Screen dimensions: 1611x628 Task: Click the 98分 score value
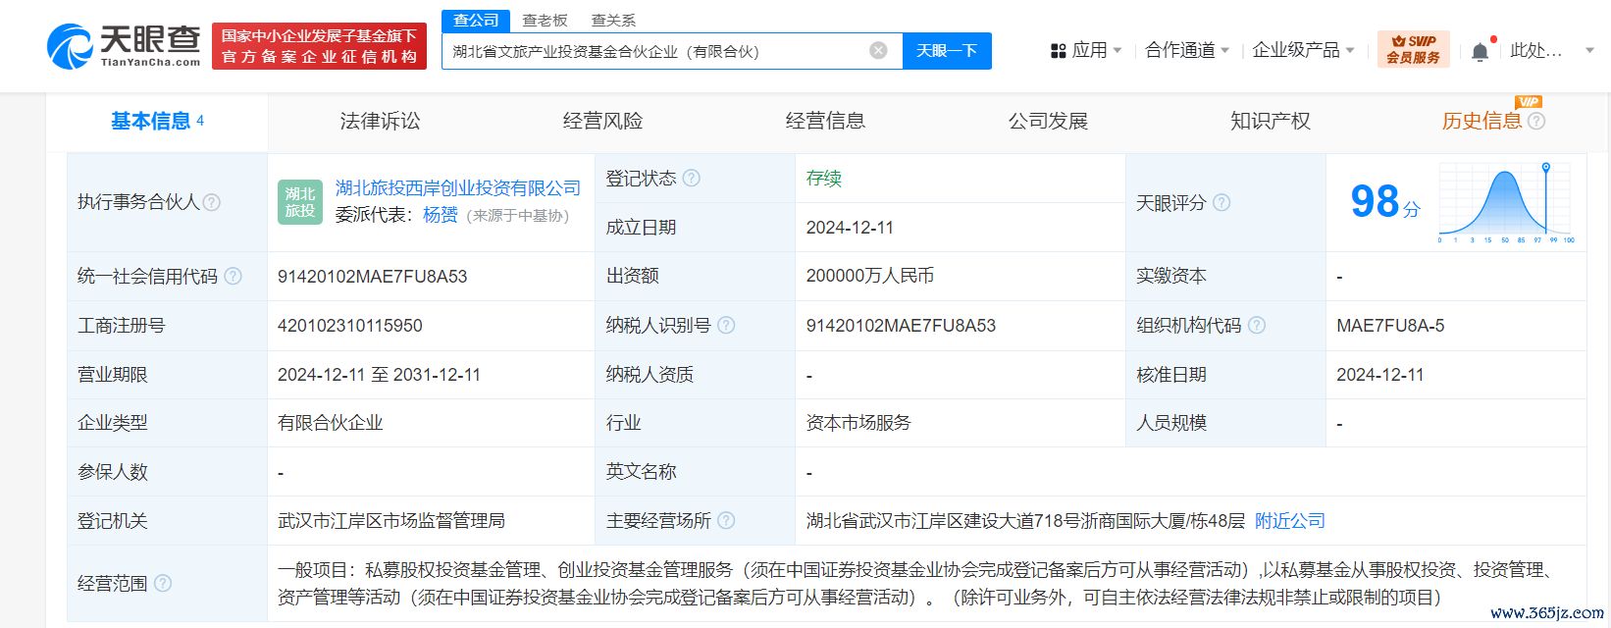coord(1384,202)
